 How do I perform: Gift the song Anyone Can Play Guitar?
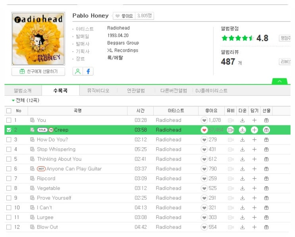(266, 169)
